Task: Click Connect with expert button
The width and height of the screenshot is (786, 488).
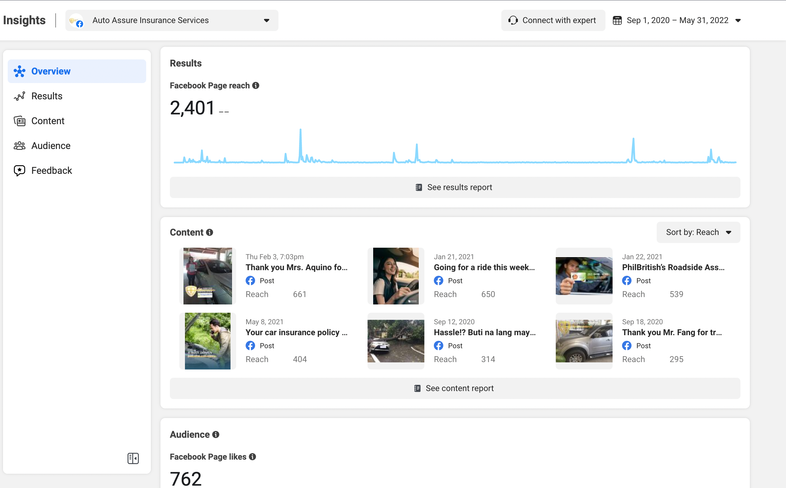Action: (553, 20)
